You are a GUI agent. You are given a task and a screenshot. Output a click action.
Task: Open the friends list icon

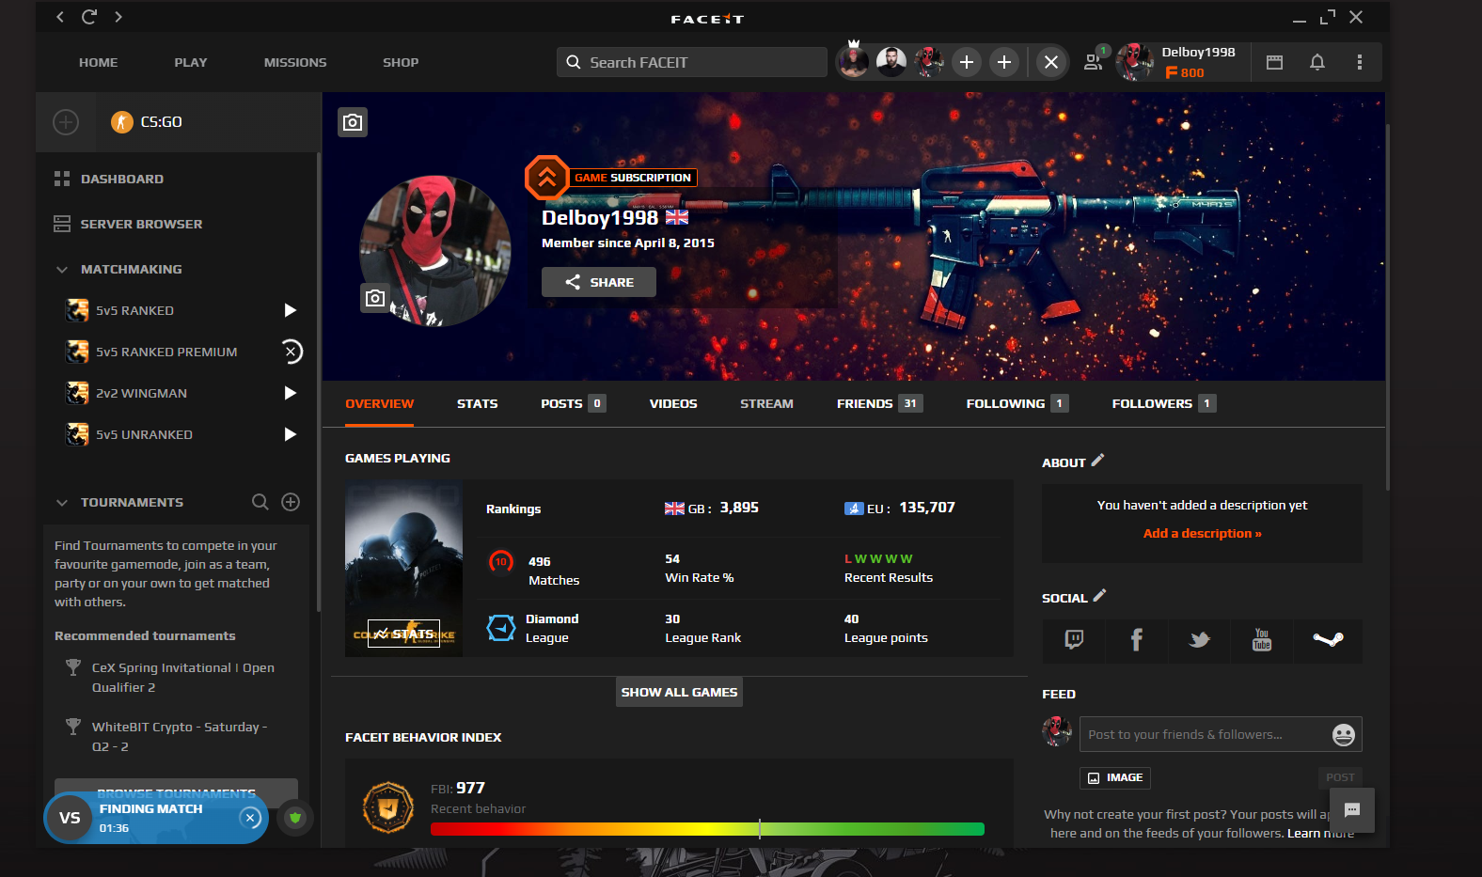pyautogui.click(x=1094, y=62)
